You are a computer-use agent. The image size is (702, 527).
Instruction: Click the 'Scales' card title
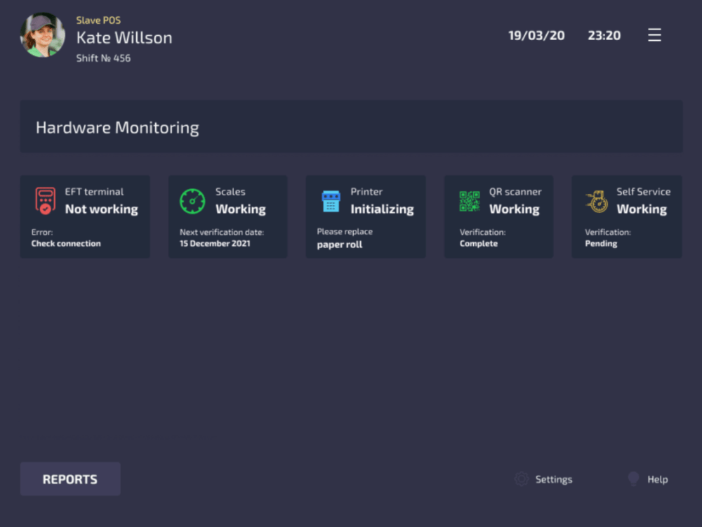(x=230, y=192)
